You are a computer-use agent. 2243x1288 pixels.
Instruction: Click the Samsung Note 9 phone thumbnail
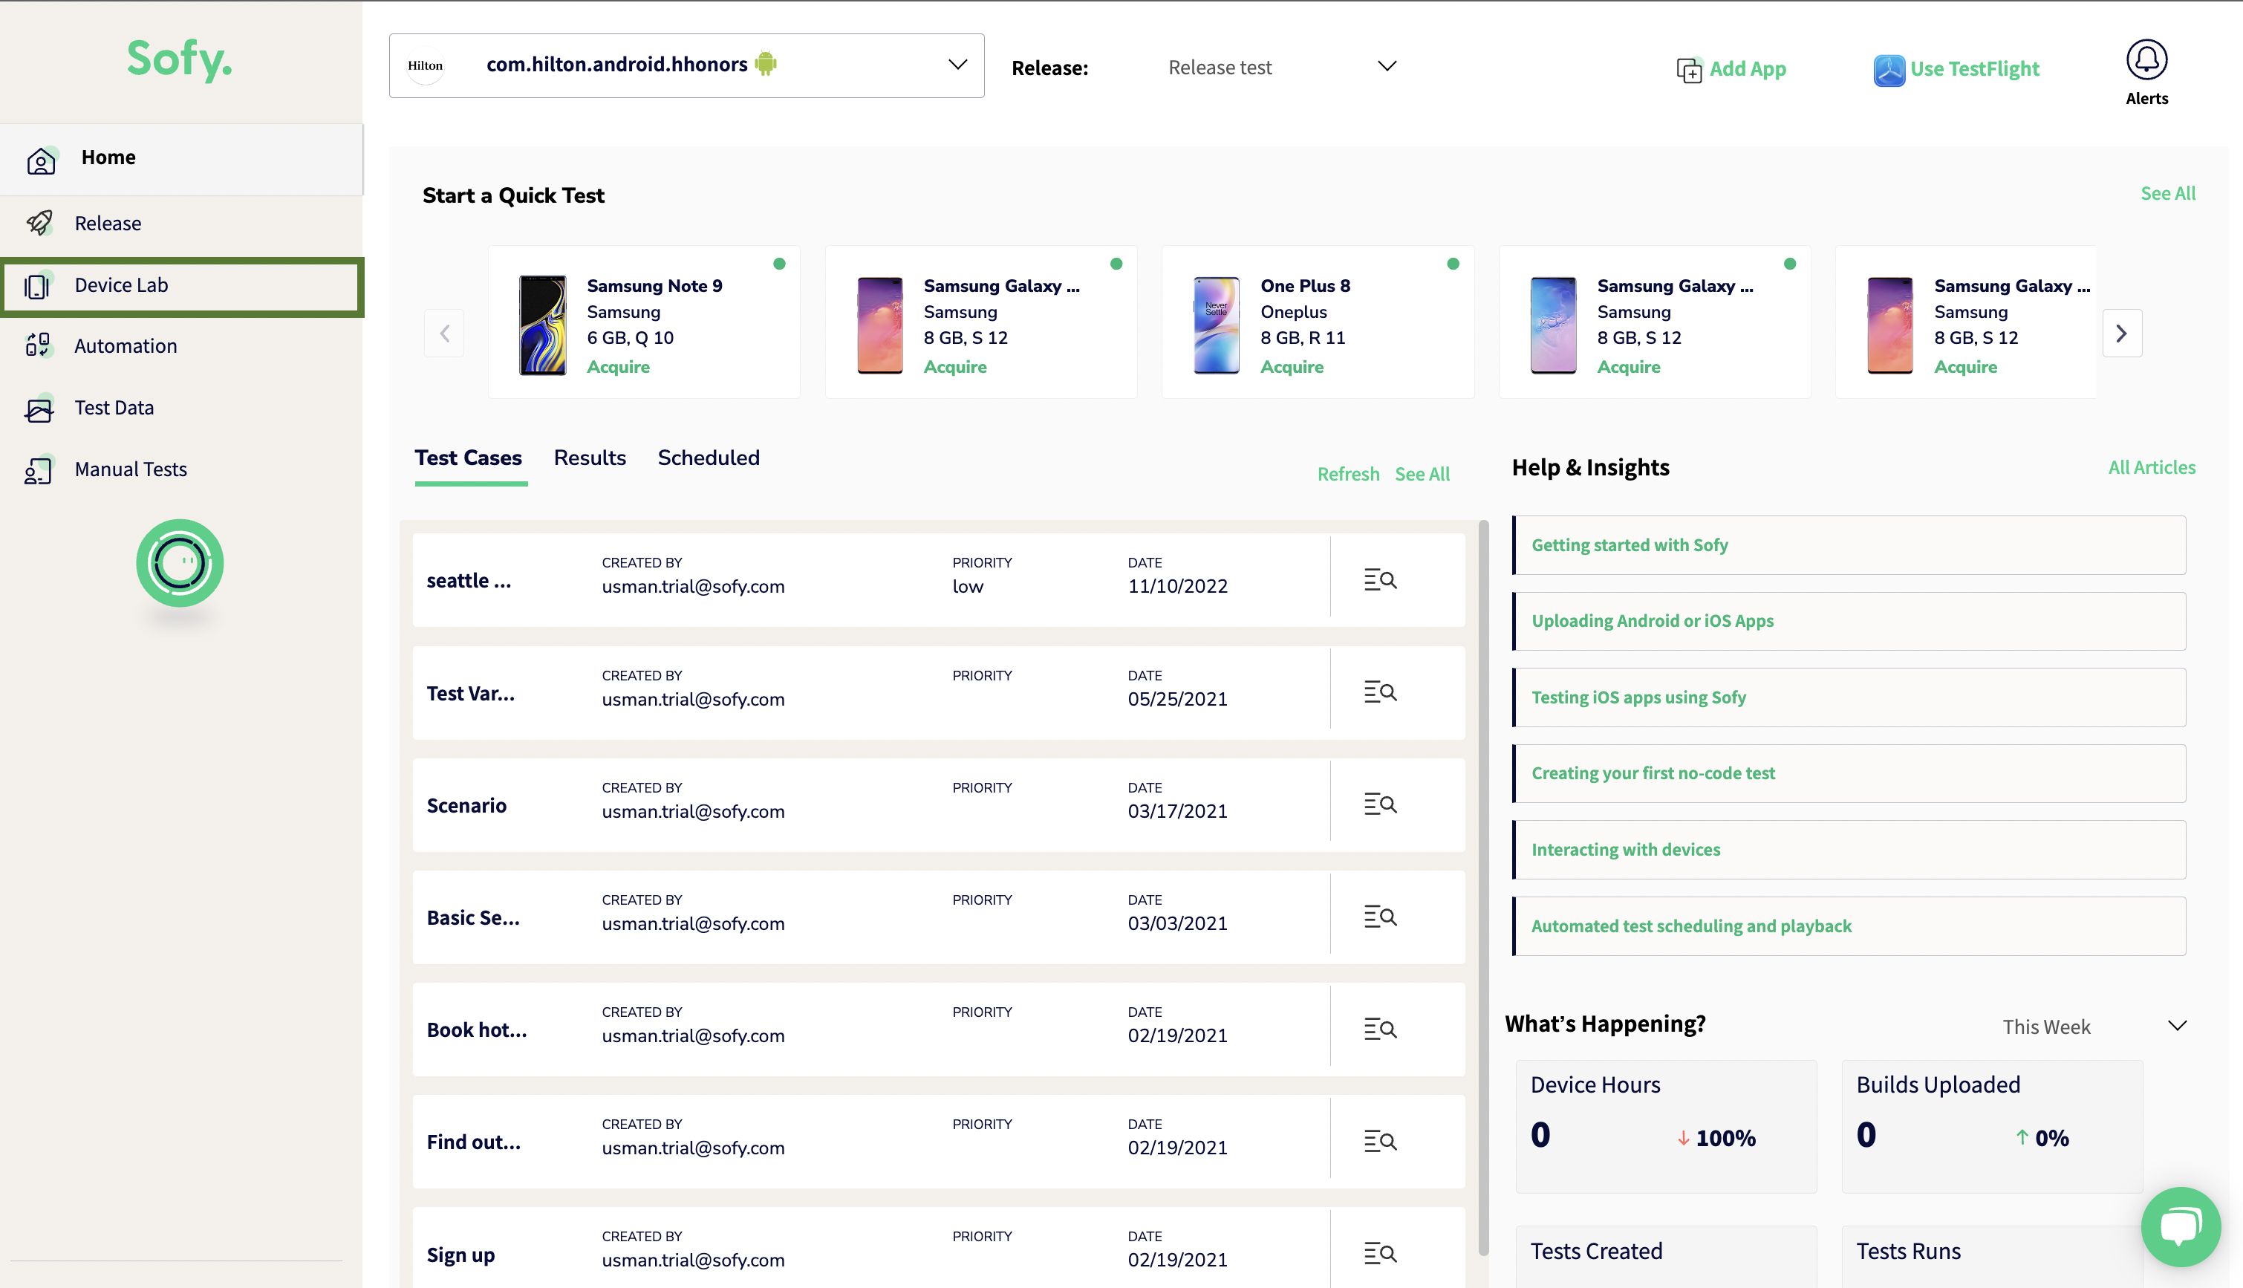542,325
